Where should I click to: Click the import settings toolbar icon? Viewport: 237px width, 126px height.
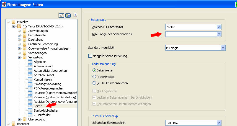pos(61,16)
